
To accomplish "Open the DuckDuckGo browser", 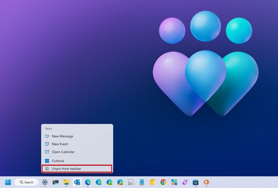I will [x=206, y=182].
